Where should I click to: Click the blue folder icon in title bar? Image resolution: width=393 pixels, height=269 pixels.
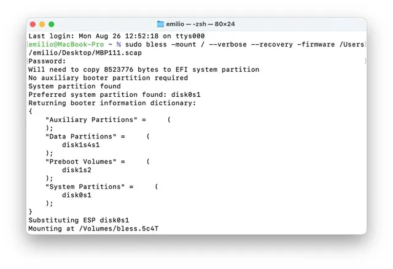click(x=160, y=24)
